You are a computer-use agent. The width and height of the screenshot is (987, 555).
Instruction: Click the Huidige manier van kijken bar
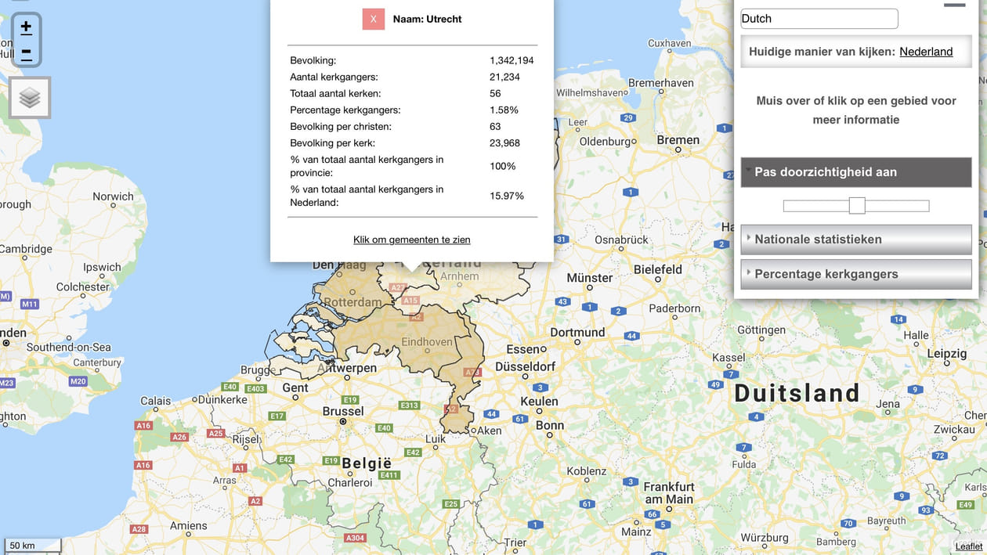855,51
